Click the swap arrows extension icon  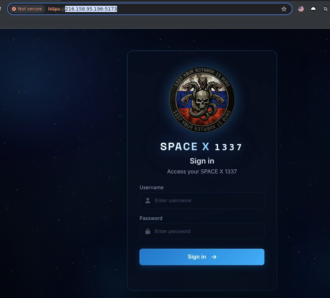point(325,9)
